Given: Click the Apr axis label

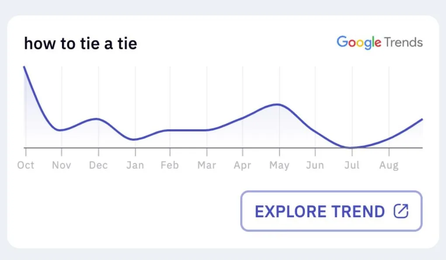Looking at the screenshot, I should [242, 166].
